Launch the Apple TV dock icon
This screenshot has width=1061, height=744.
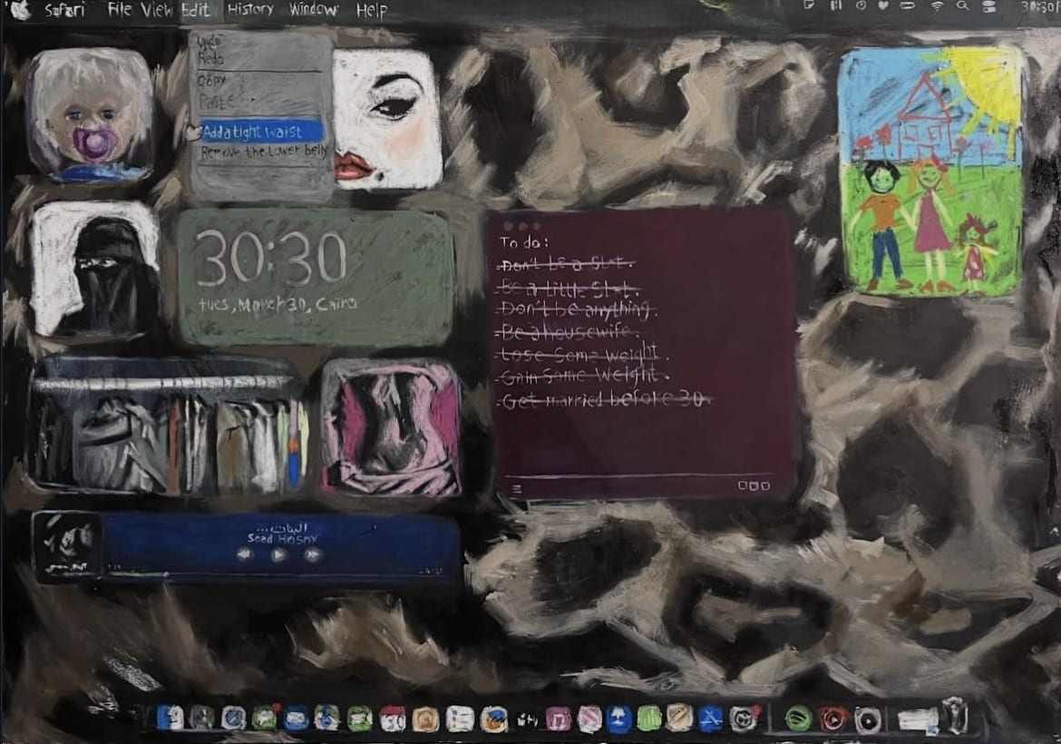tap(526, 720)
